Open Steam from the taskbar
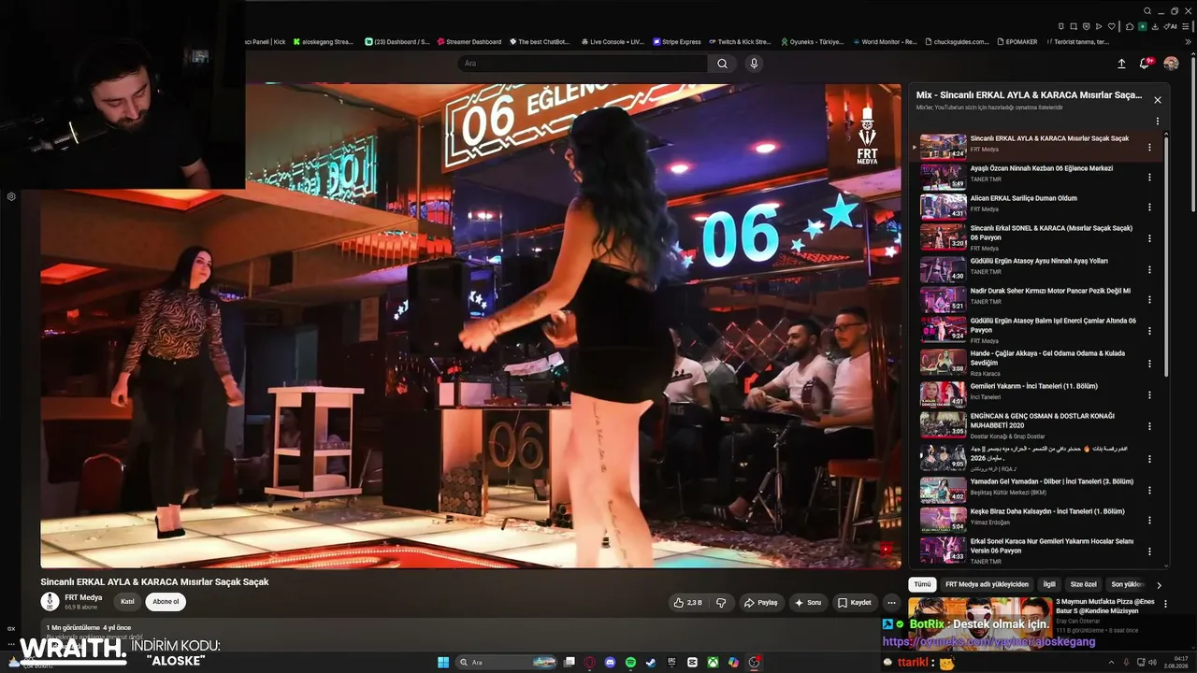This screenshot has width=1197, height=673. pyautogui.click(x=651, y=662)
